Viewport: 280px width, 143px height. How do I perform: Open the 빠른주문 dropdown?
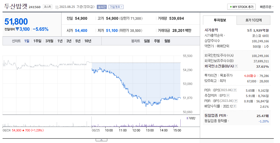pos(267,7)
